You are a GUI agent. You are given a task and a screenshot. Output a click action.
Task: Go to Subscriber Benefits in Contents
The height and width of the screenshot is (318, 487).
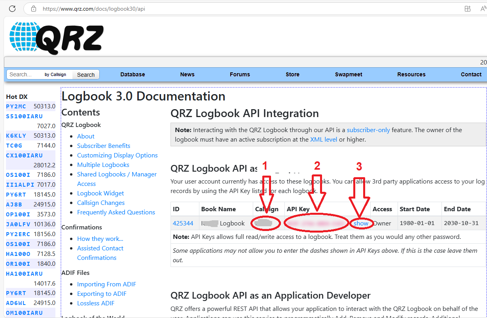pyautogui.click(x=104, y=146)
